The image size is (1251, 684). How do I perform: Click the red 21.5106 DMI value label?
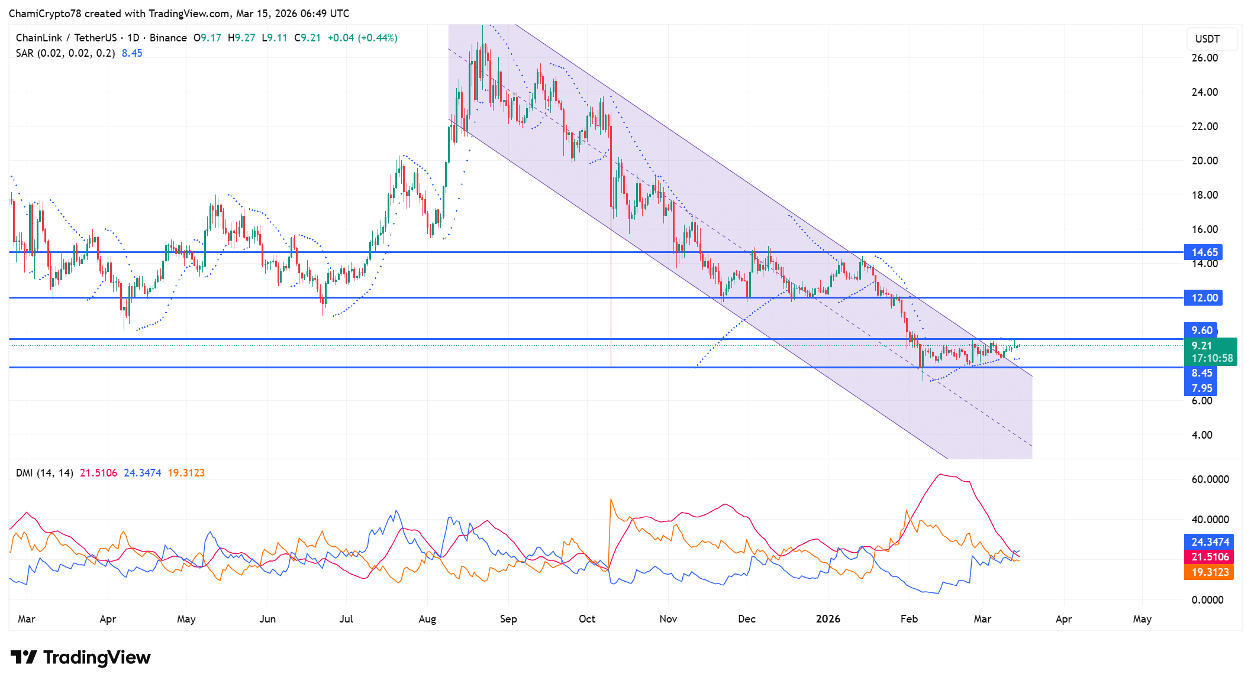[1209, 557]
